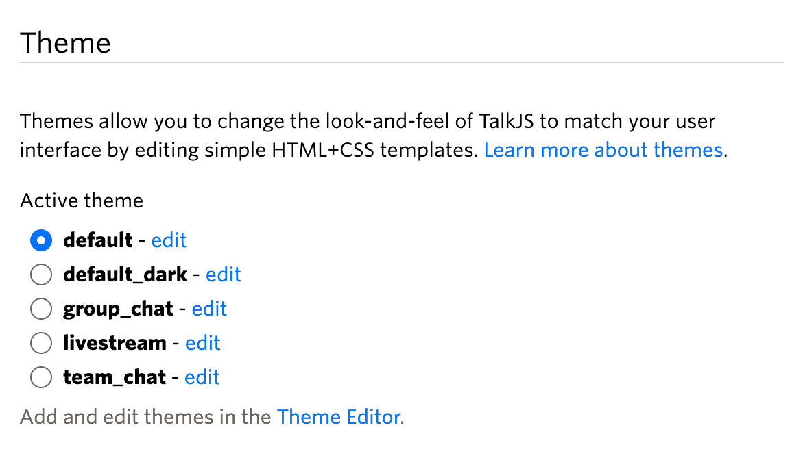Screen dimensions: 803x458
Task: Click the bold default theme label
Action: tap(97, 240)
